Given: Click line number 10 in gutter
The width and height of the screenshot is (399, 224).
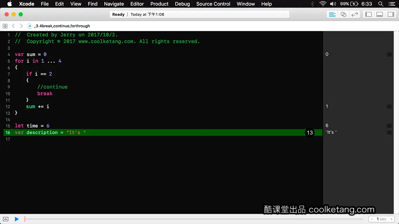Looking at the screenshot, I should click(8, 93).
